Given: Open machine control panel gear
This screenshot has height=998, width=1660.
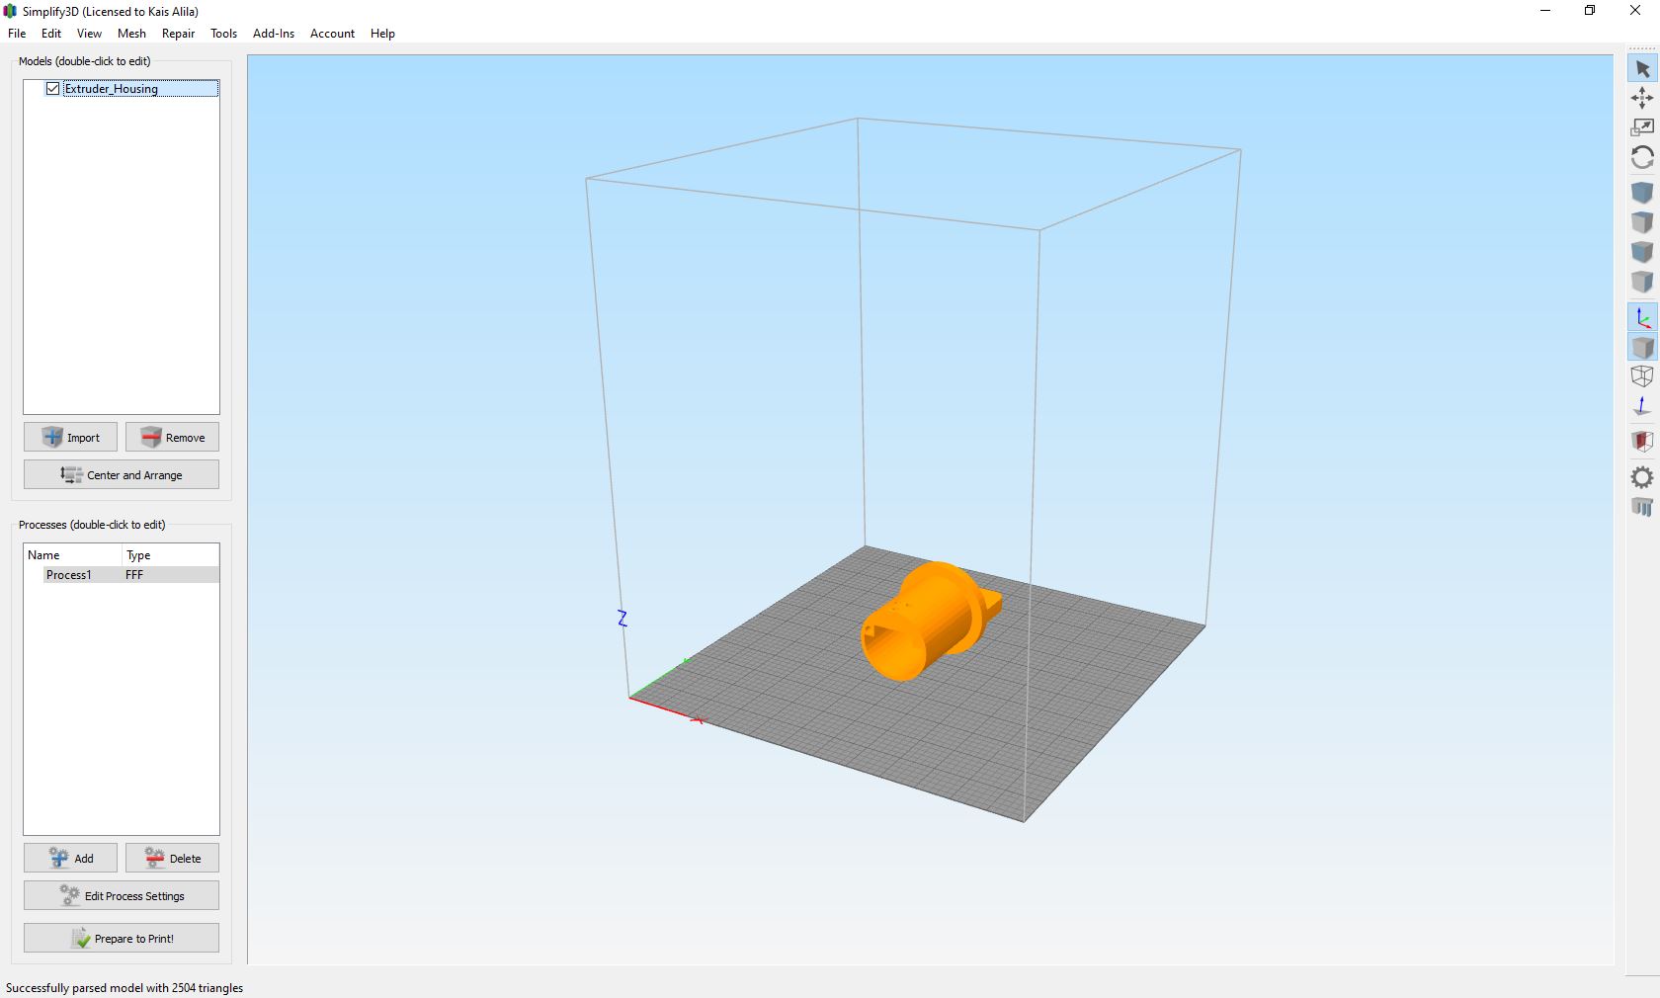Looking at the screenshot, I should point(1642,477).
